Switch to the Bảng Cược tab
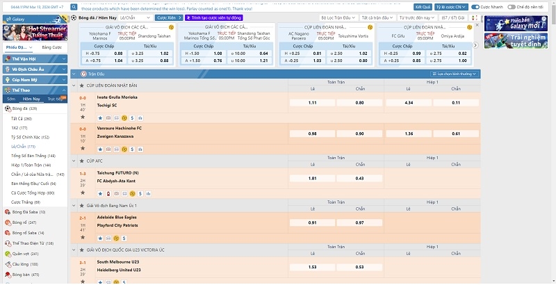The image size is (556, 285). point(51,47)
